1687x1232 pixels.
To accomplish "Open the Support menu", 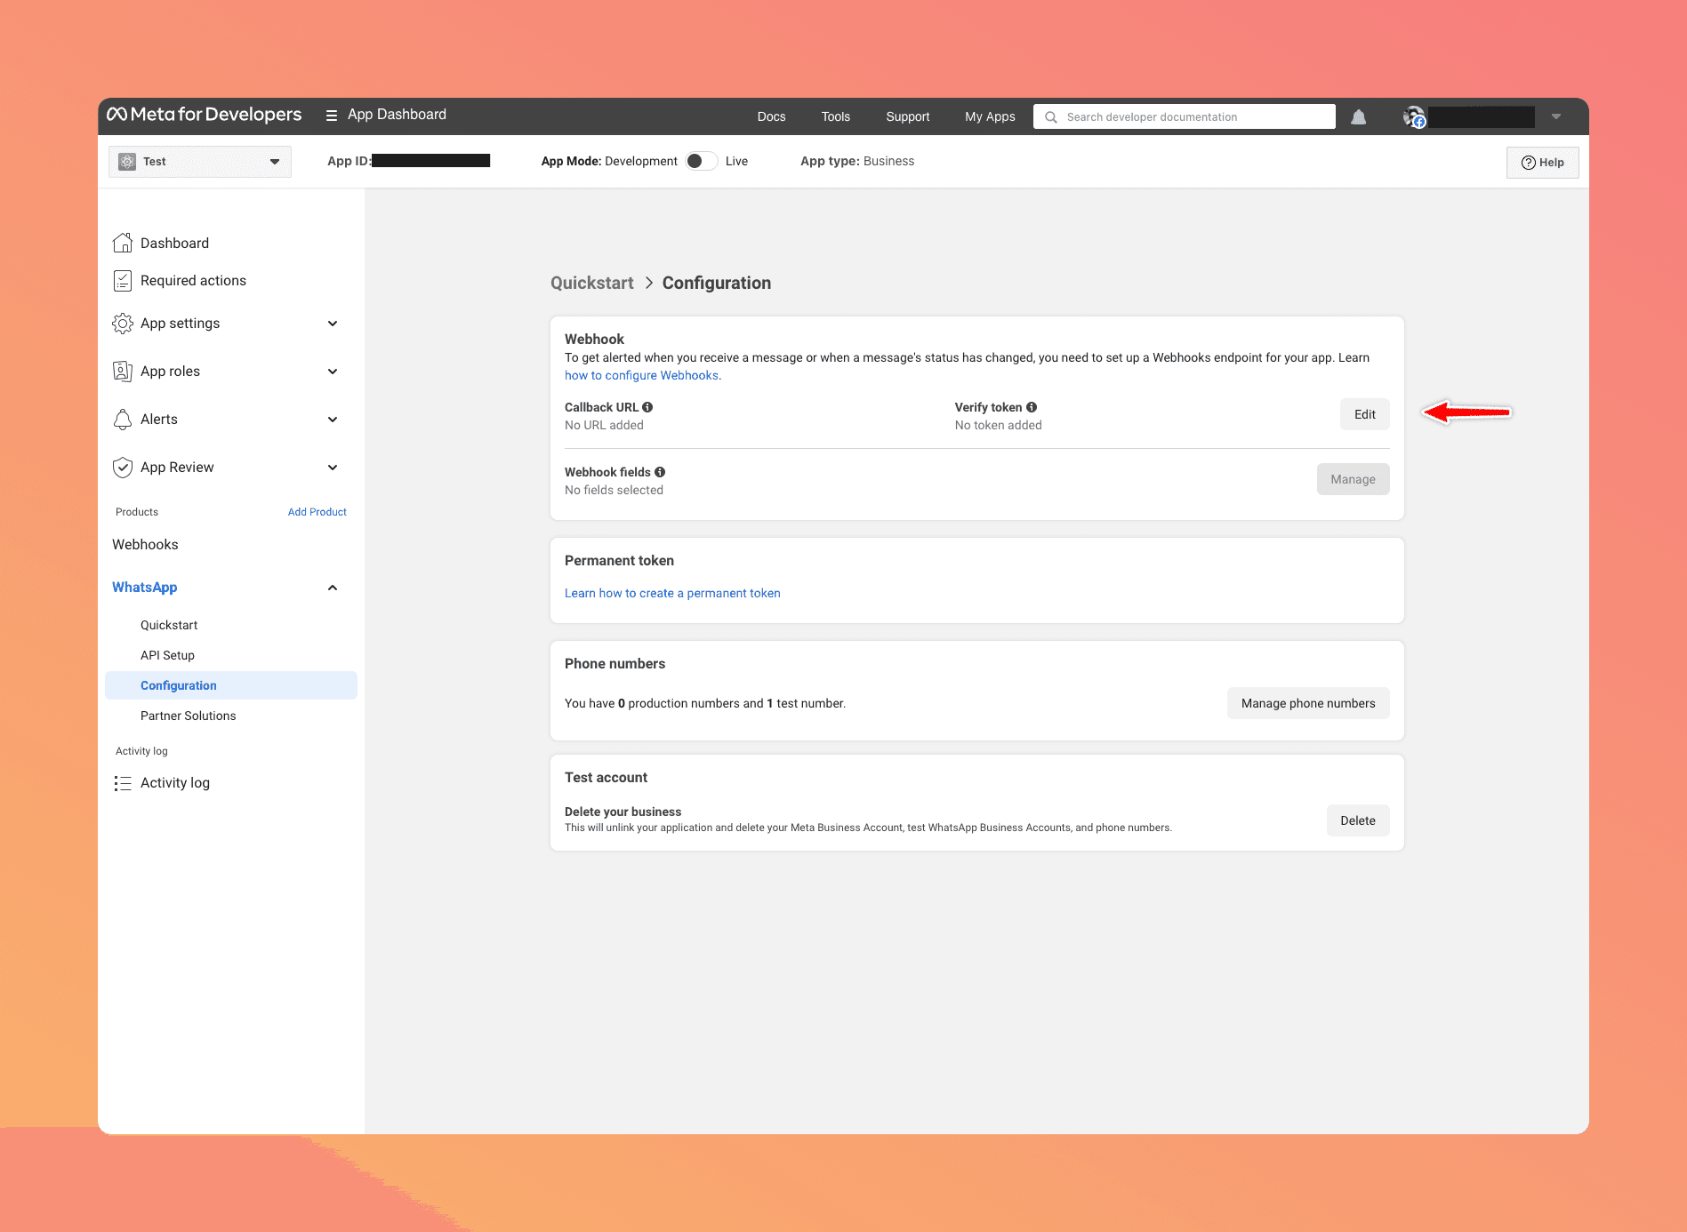I will click(908, 116).
